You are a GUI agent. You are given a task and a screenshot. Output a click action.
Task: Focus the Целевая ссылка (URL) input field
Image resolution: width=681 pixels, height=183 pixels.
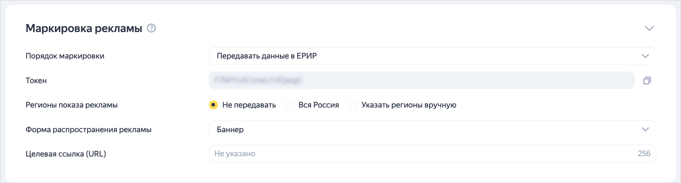click(x=421, y=154)
